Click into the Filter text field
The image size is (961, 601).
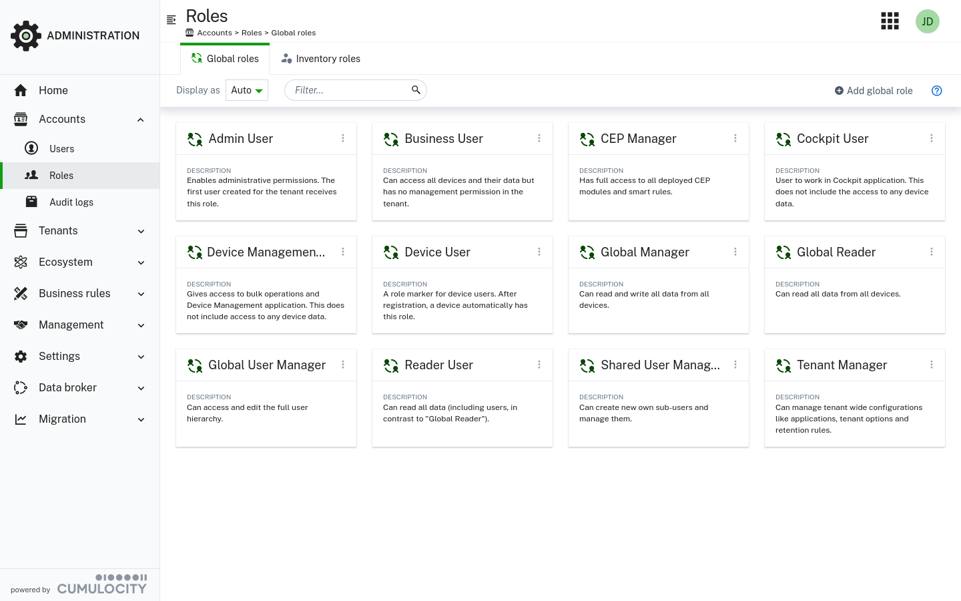(347, 90)
